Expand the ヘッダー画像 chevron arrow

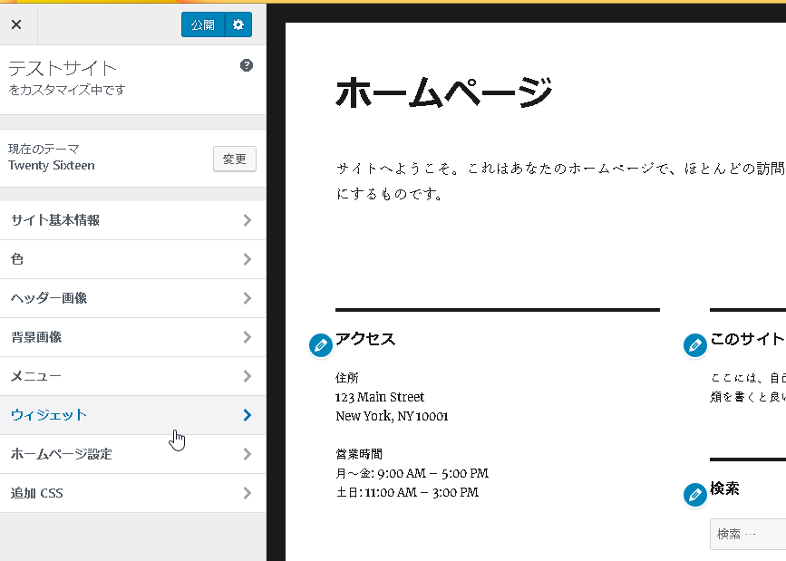pos(247,298)
